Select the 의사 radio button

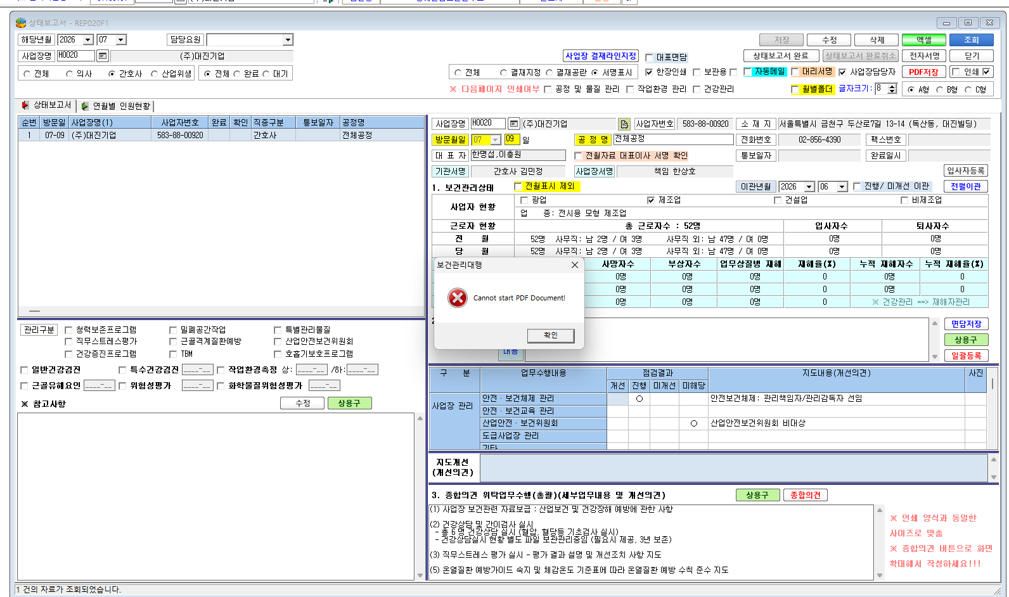[x=69, y=74]
